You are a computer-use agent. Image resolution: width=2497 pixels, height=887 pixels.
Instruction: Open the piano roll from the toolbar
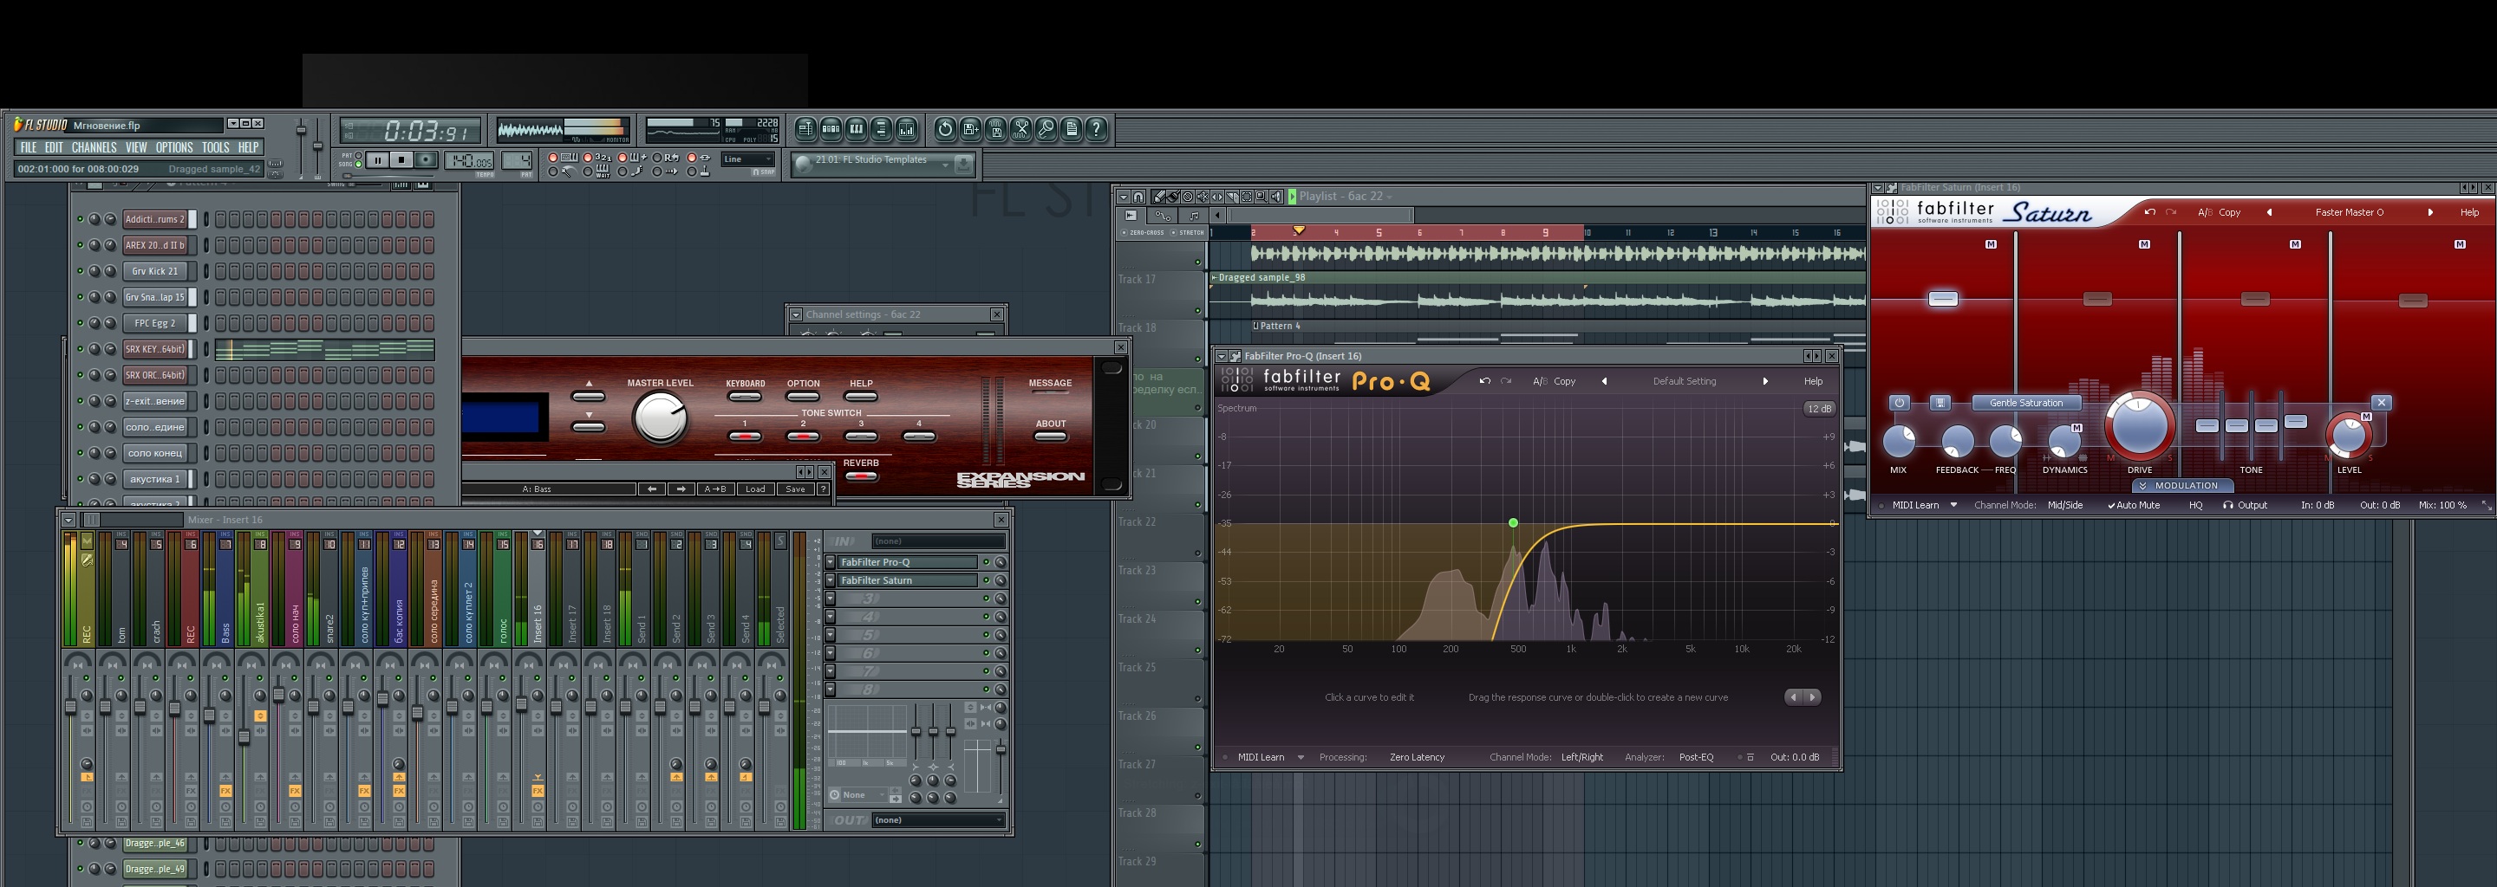coord(856,129)
